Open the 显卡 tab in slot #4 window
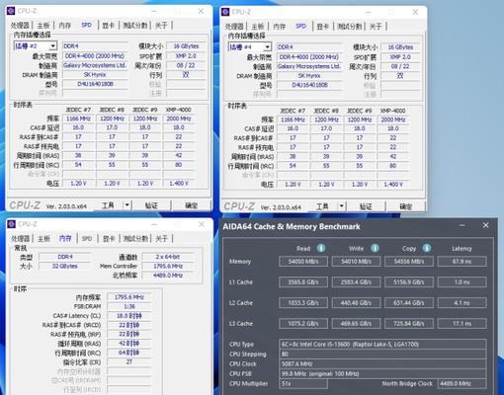The height and width of the screenshot is (395, 504). (322, 26)
